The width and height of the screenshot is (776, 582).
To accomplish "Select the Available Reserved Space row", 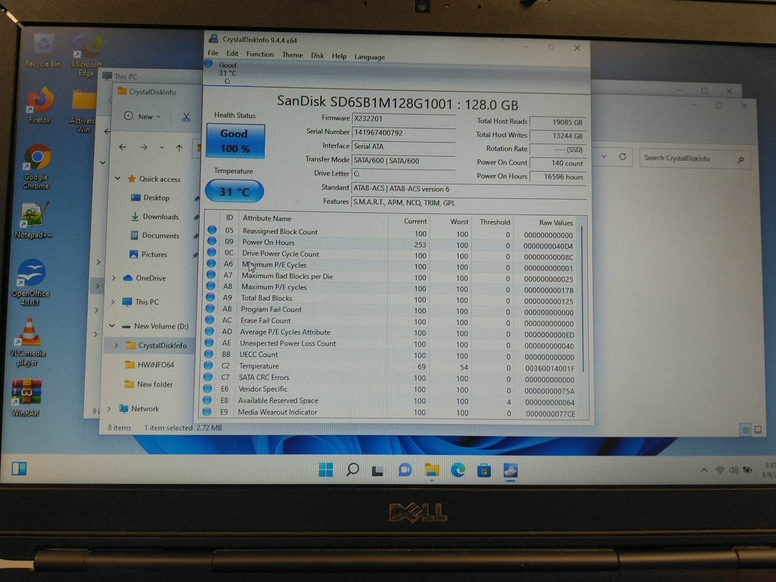I will click(x=390, y=401).
